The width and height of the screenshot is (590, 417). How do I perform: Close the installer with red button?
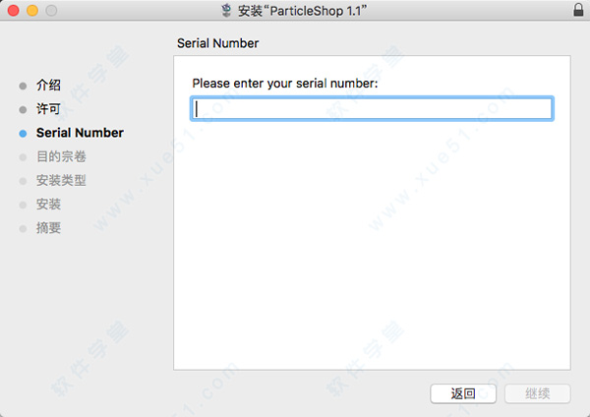(13, 10)
